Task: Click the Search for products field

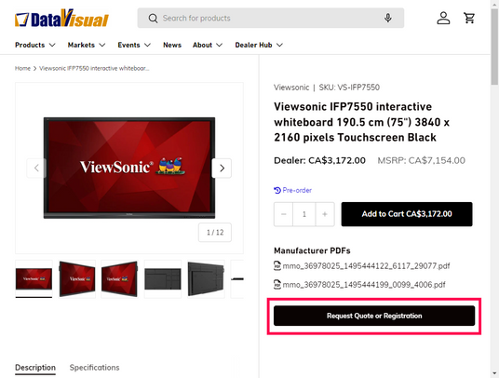Action: click(271, 18)
